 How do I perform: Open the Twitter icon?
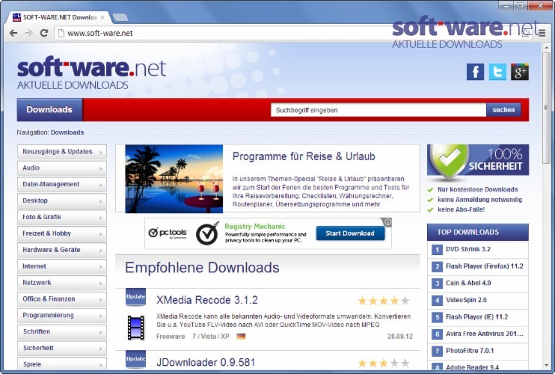pos(497,72)
